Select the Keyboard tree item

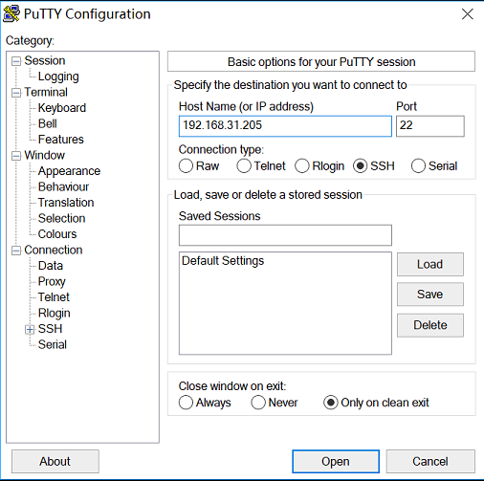coord(62,108)
